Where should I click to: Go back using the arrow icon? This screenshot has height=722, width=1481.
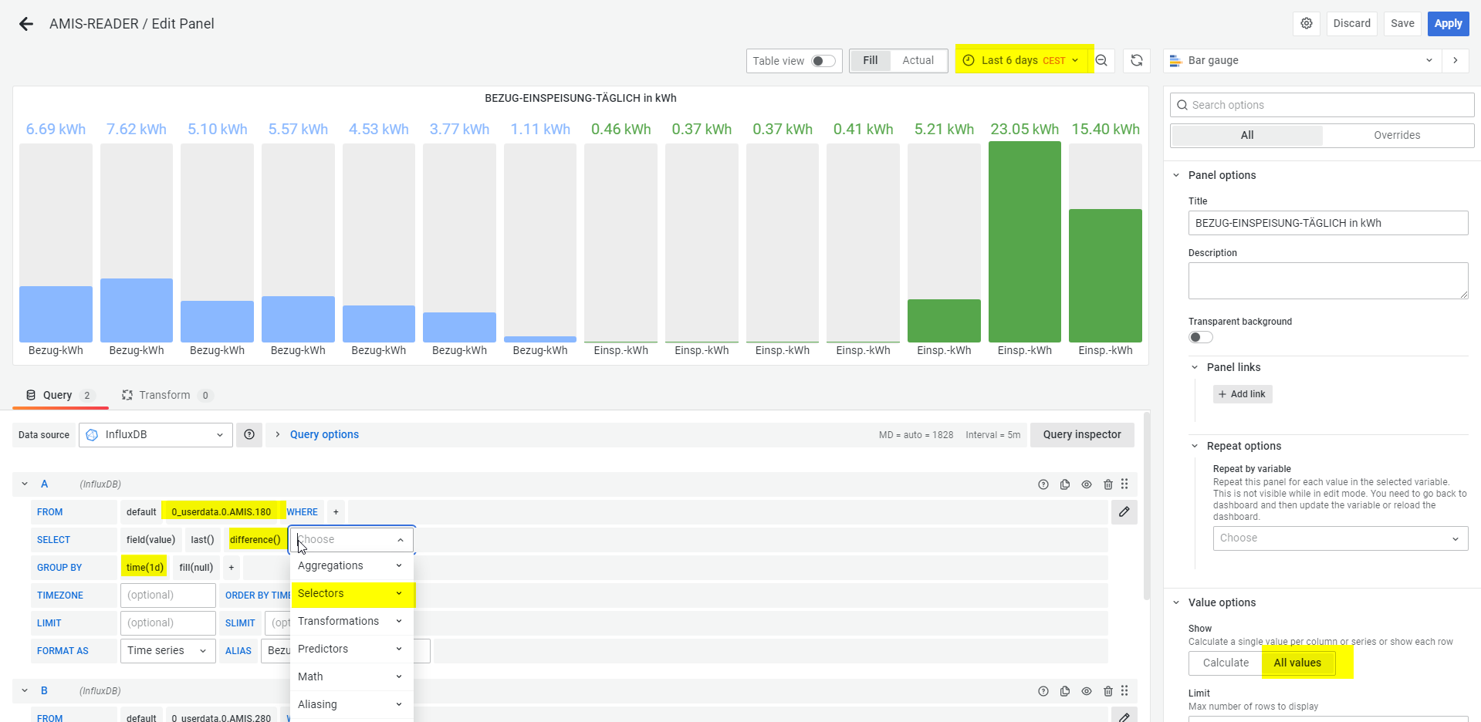26,24
